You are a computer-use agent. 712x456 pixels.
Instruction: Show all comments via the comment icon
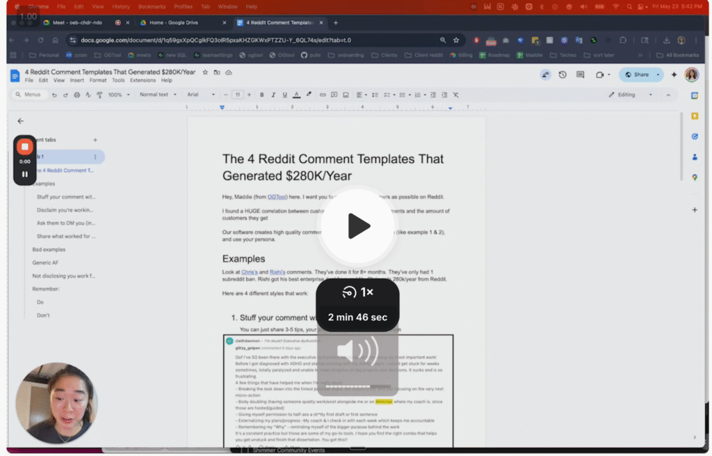pos(581,74)
